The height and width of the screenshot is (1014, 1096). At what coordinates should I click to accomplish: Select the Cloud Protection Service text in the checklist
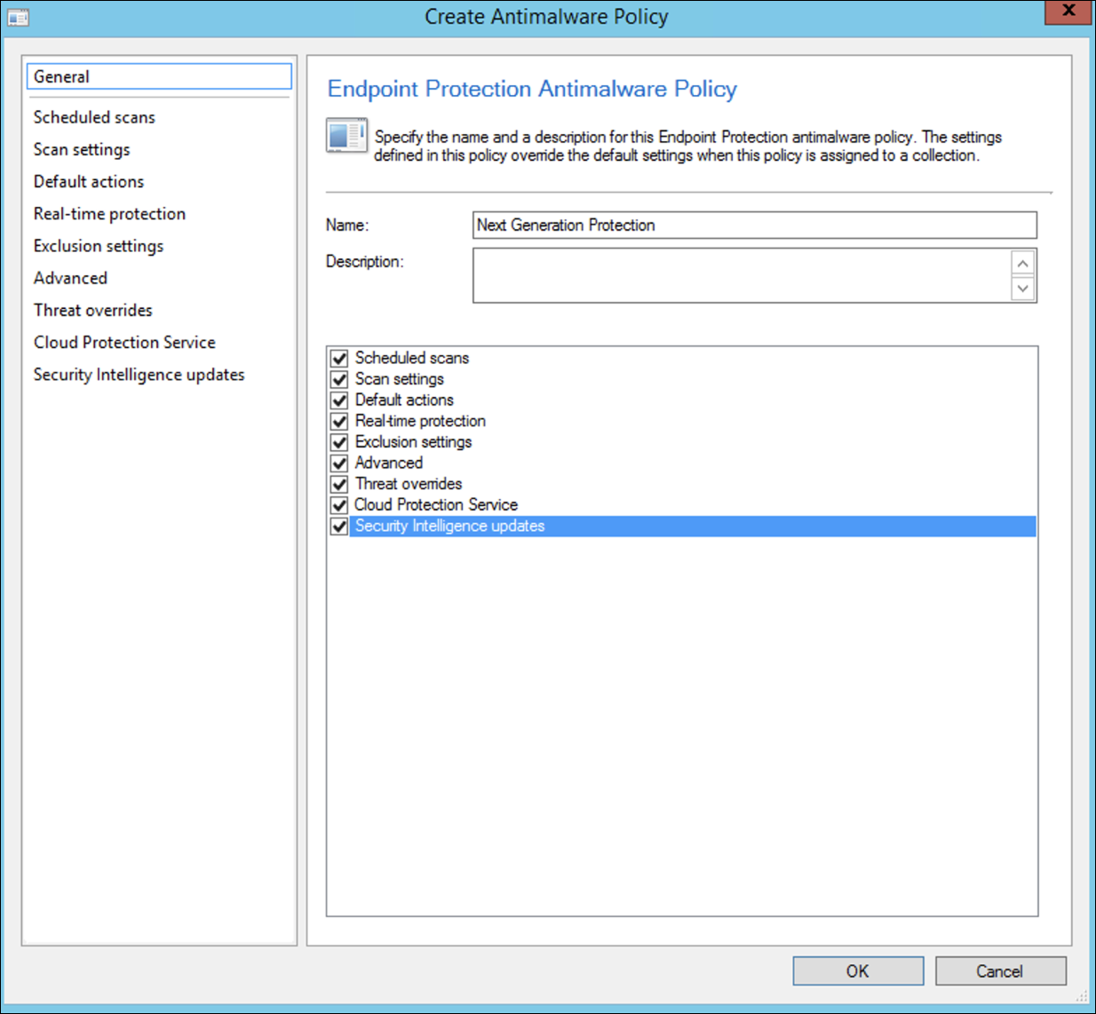436,504
